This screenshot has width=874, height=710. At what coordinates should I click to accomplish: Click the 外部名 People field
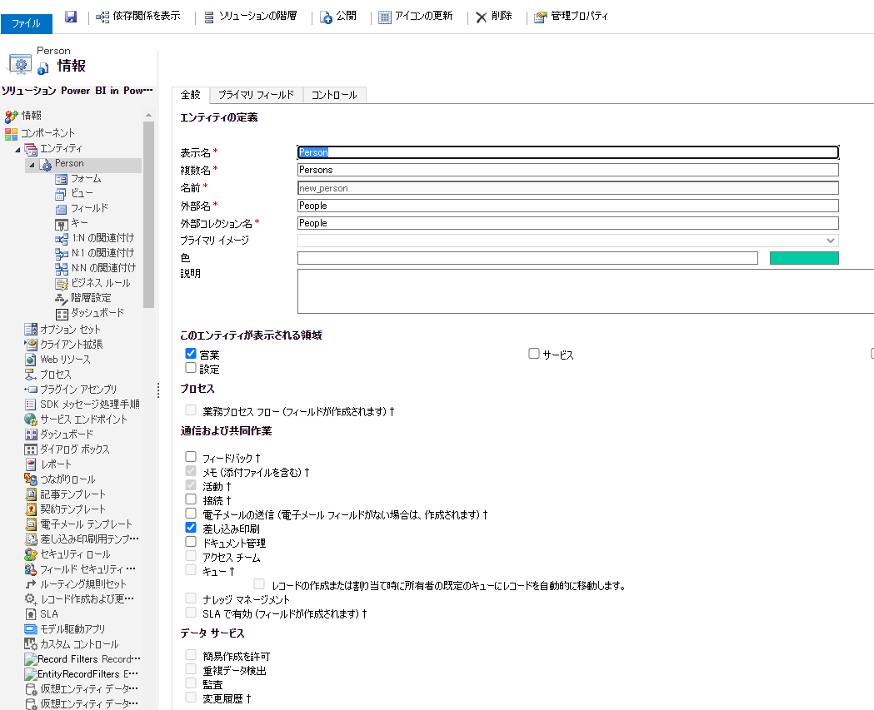[568, 206]
